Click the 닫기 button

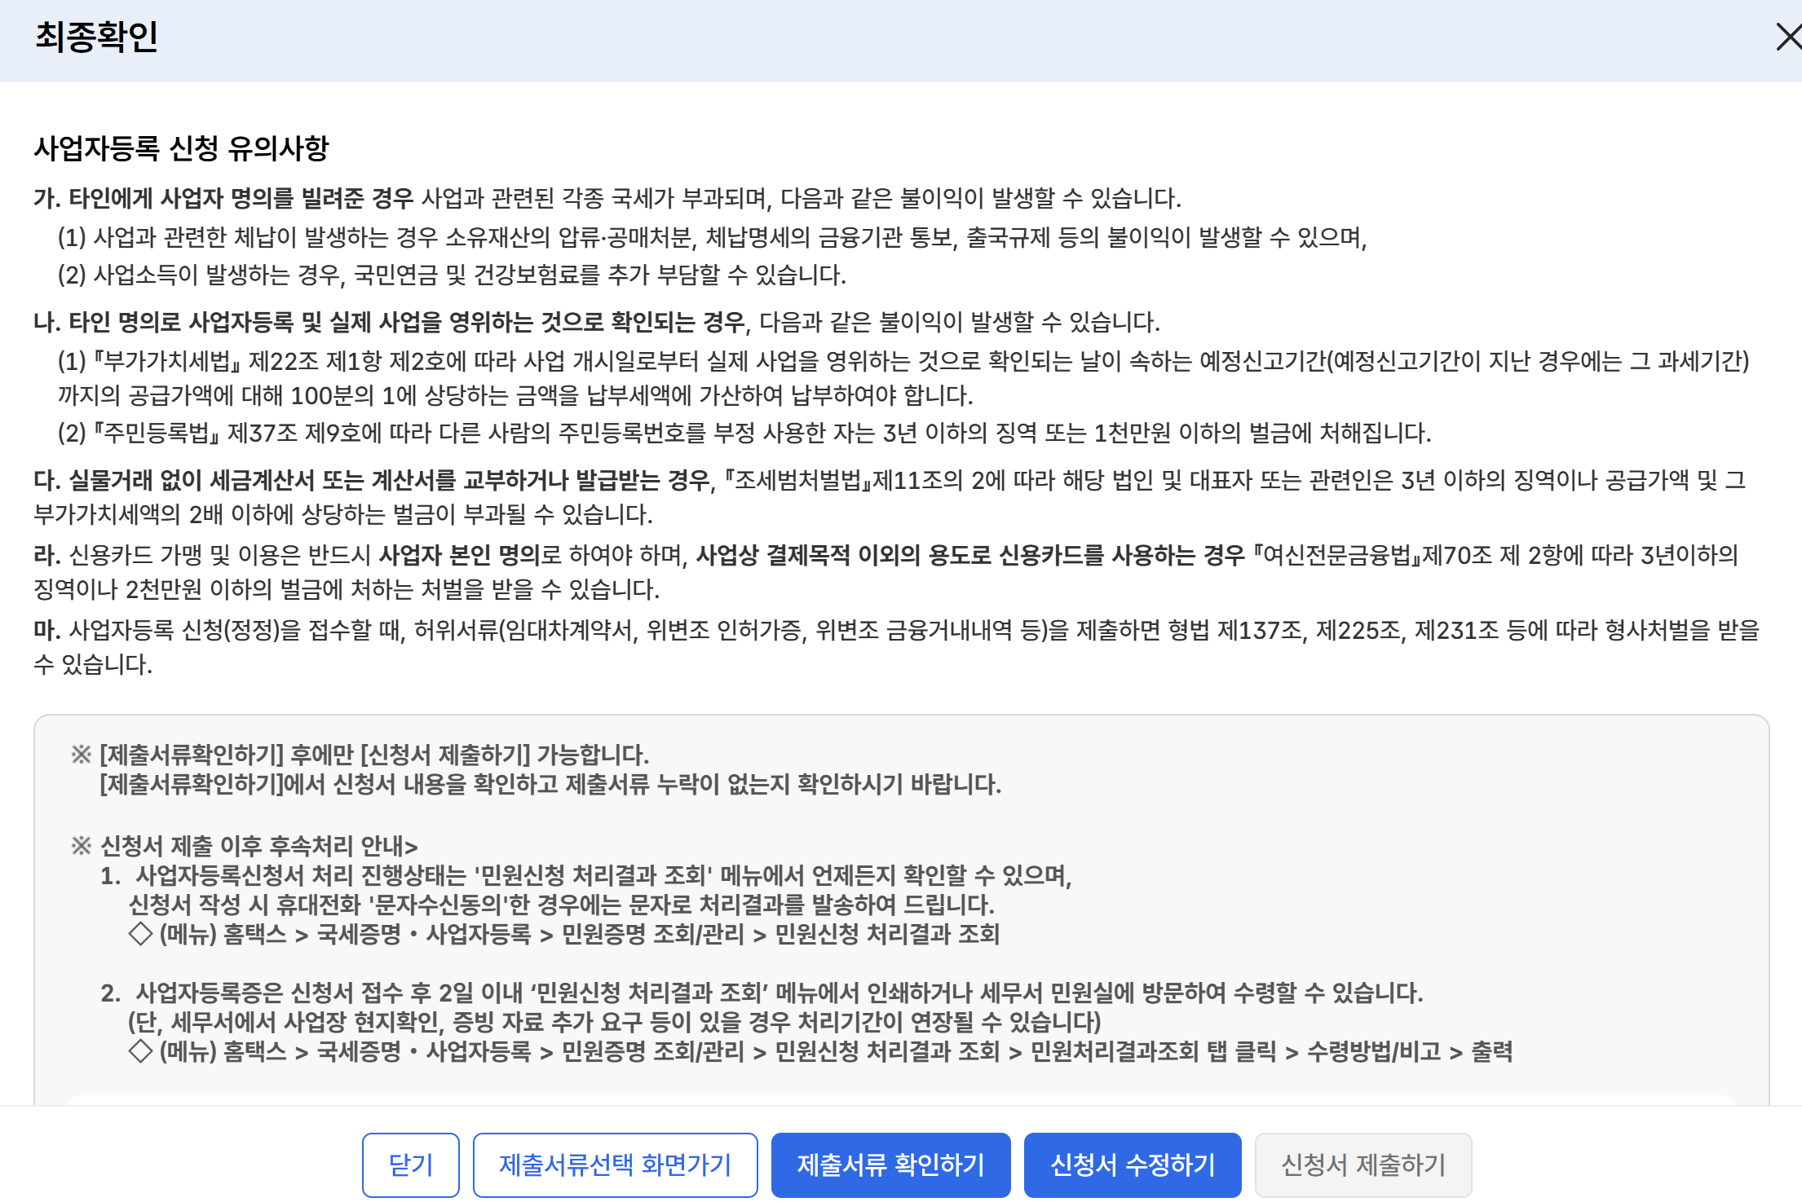tap(411, 1165)
